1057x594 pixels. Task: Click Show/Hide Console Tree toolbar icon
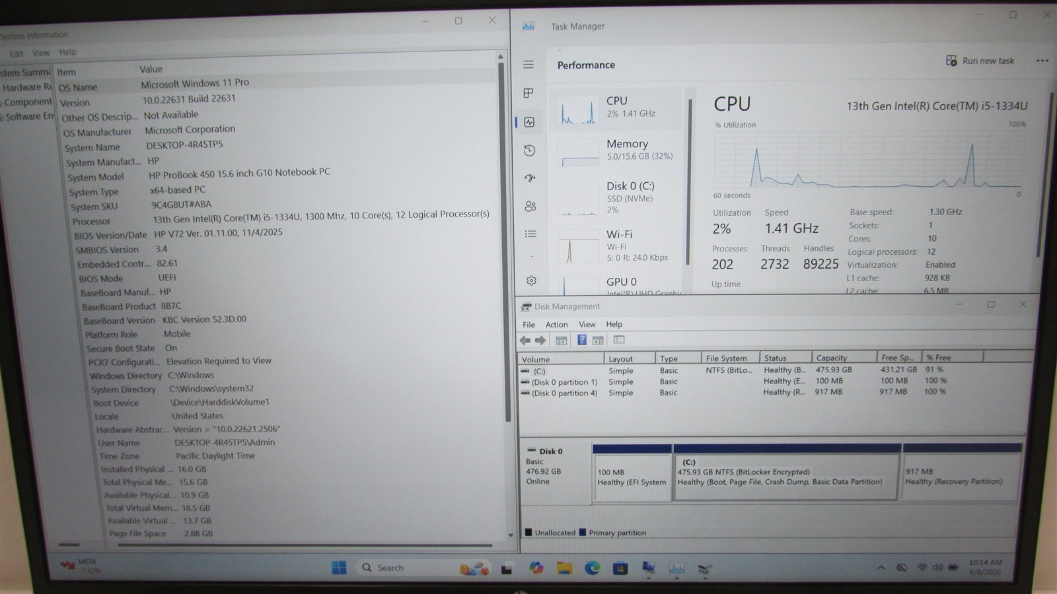point(561,341)
